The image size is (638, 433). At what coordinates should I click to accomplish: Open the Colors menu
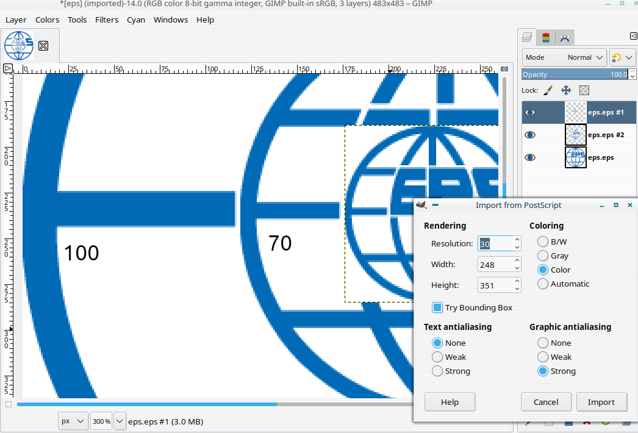pos(47,20)
